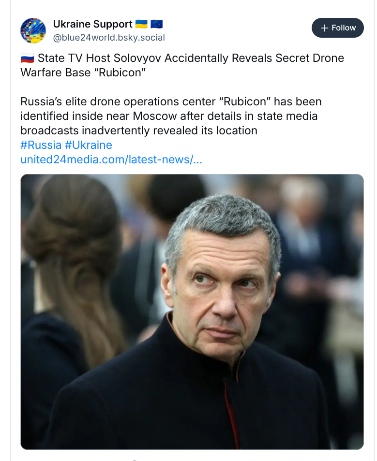Open the #Russia hashtag
The image size is (377, 461).
[x=41, y=145]
